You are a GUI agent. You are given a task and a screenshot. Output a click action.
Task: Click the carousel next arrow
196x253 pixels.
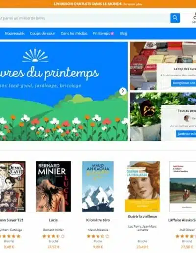(x=123, y=91)
